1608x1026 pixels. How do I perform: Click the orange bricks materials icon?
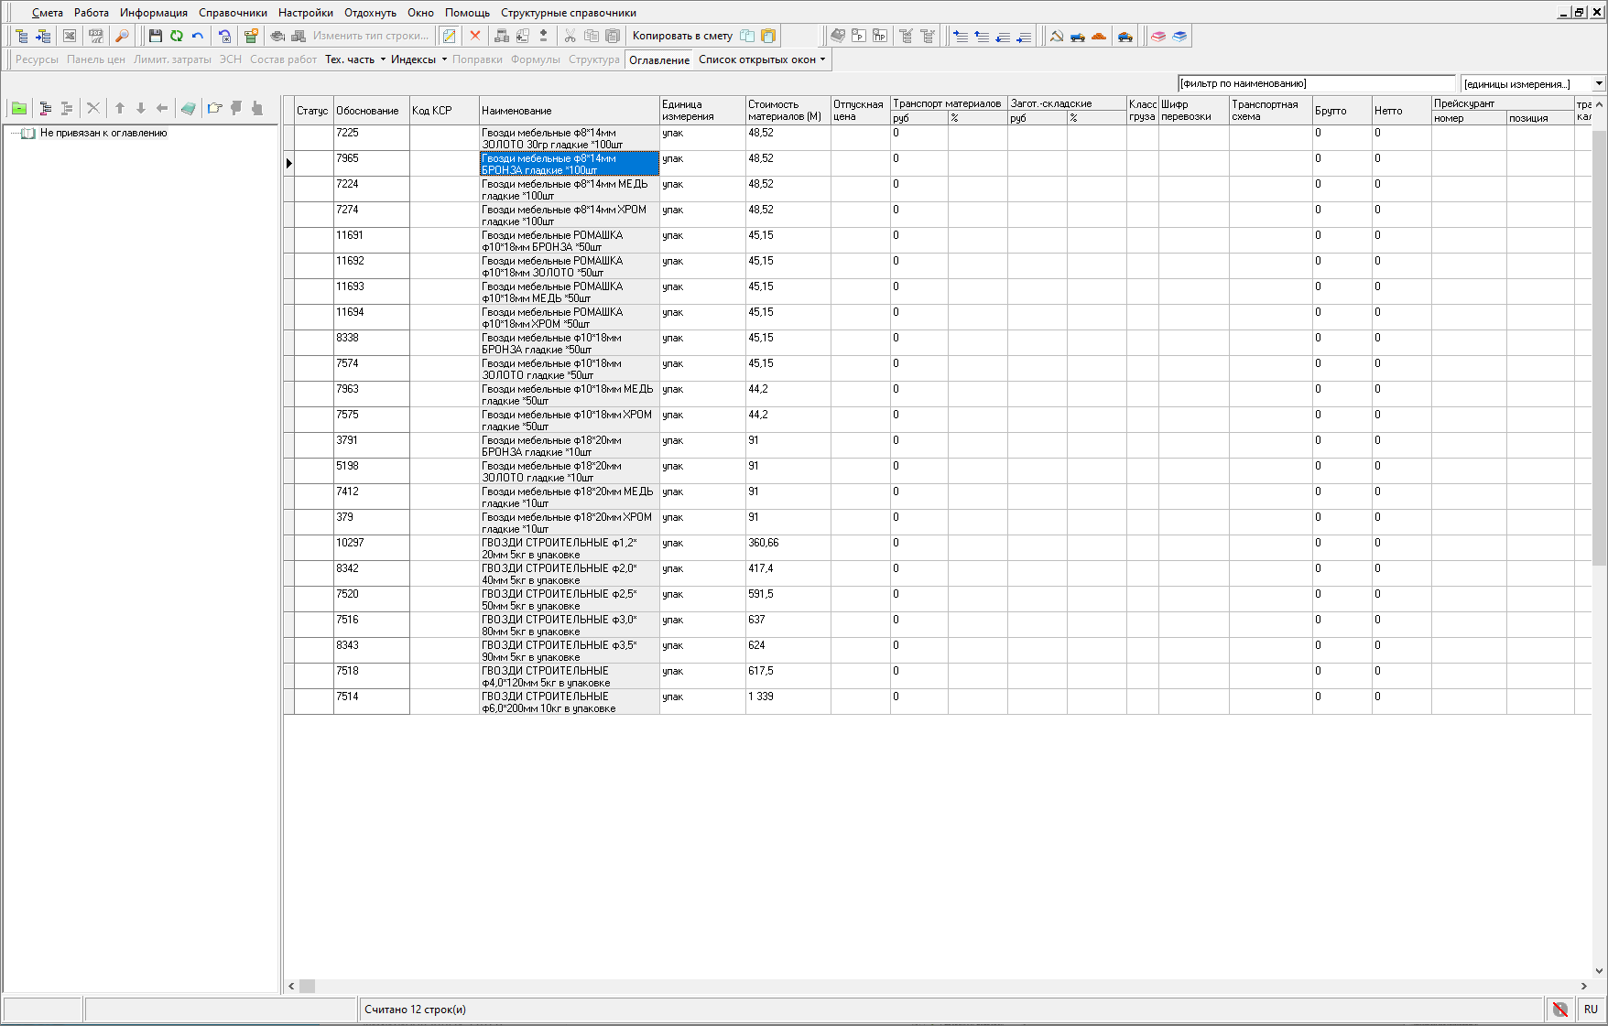point(1099,36)
